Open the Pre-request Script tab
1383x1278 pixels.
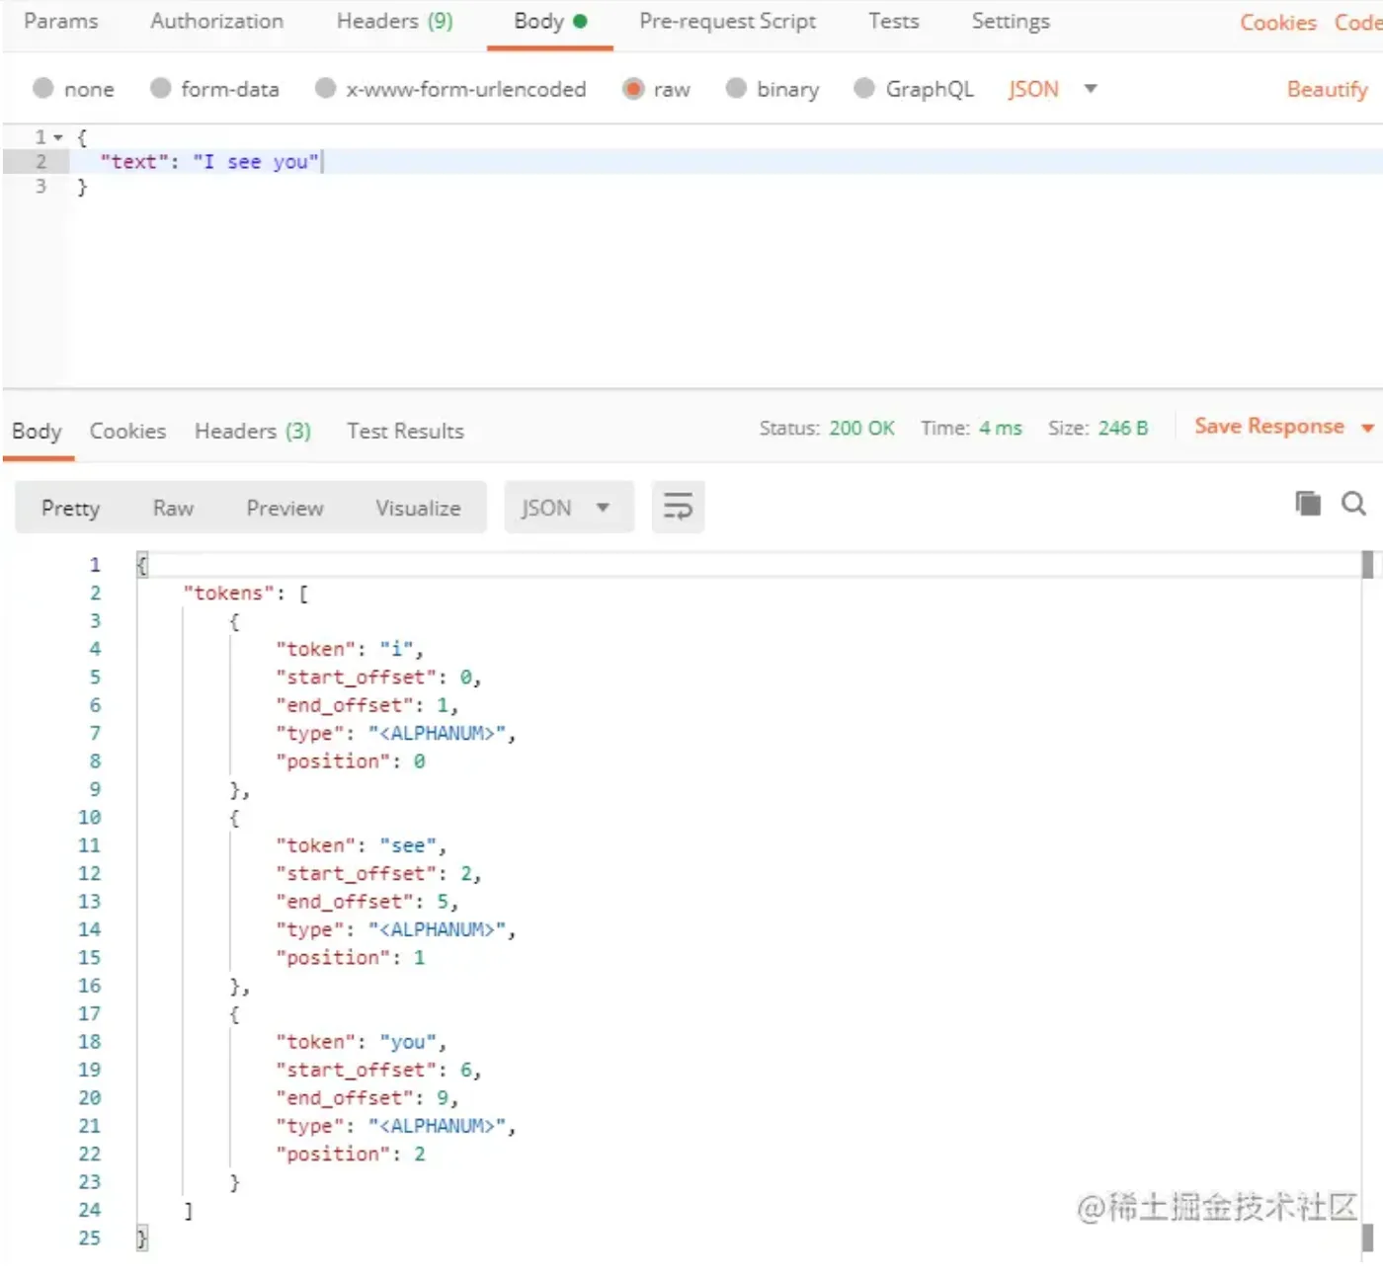(727, 22)
